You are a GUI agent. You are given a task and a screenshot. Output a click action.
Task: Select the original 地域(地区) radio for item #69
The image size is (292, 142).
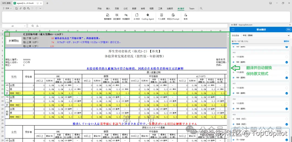287,119
